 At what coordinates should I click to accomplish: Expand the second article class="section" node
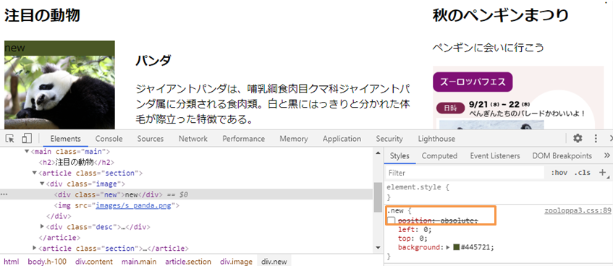point(35,248)
